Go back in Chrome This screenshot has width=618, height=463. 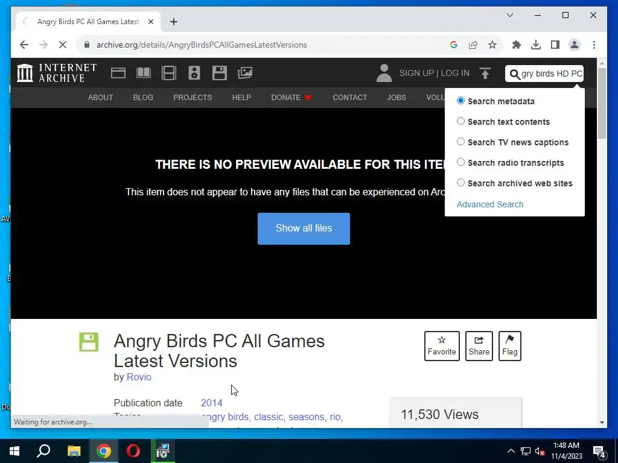[x=24, y=45]
